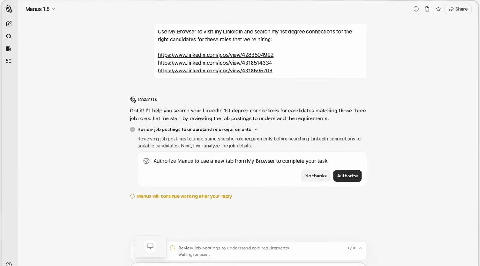Authorize Manus to use a browser tab
The height and width of the screenshot is (266, 480).
347,176
